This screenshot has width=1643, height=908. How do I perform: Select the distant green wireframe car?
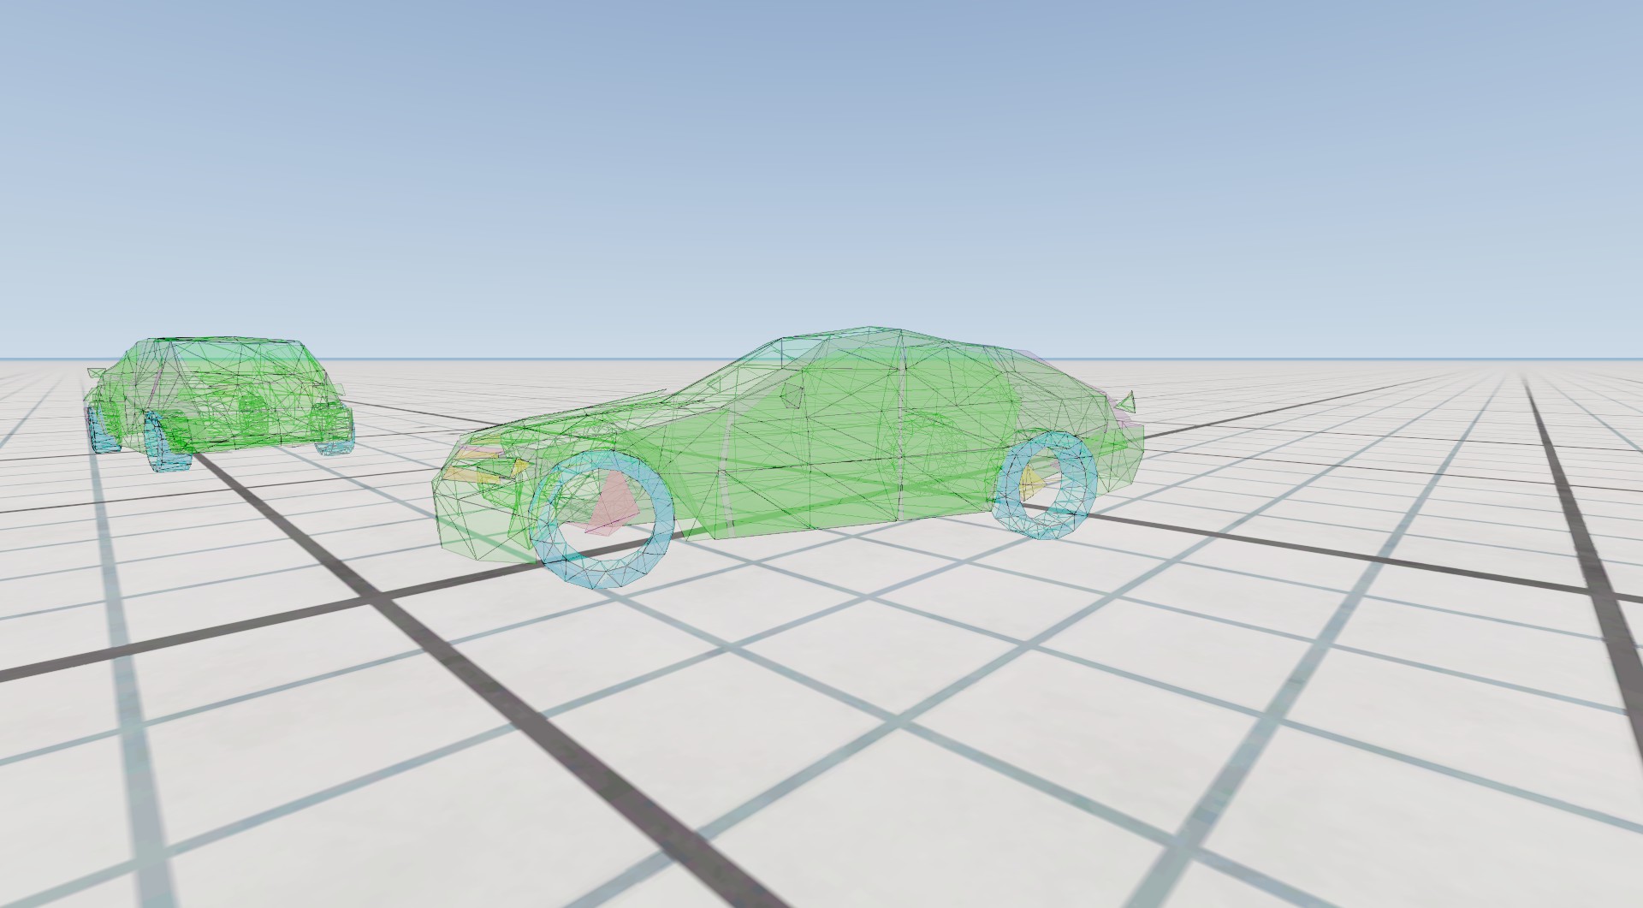coord(219,404)
